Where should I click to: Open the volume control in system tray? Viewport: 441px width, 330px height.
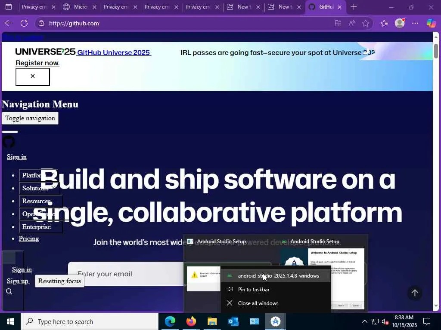click(x=385, y=321)
